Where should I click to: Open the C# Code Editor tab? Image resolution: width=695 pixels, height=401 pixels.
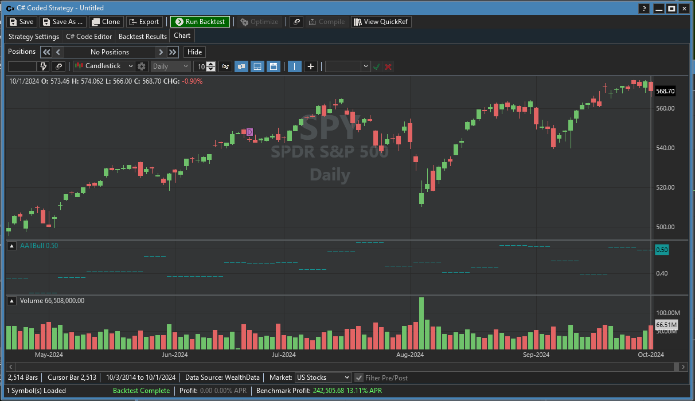pos(89,37)
